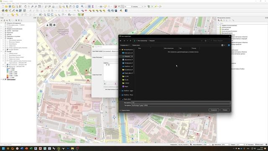Viewport: 268px width, 151px height.
Task: Save the current QGIS project
Action: click(10, 7)
